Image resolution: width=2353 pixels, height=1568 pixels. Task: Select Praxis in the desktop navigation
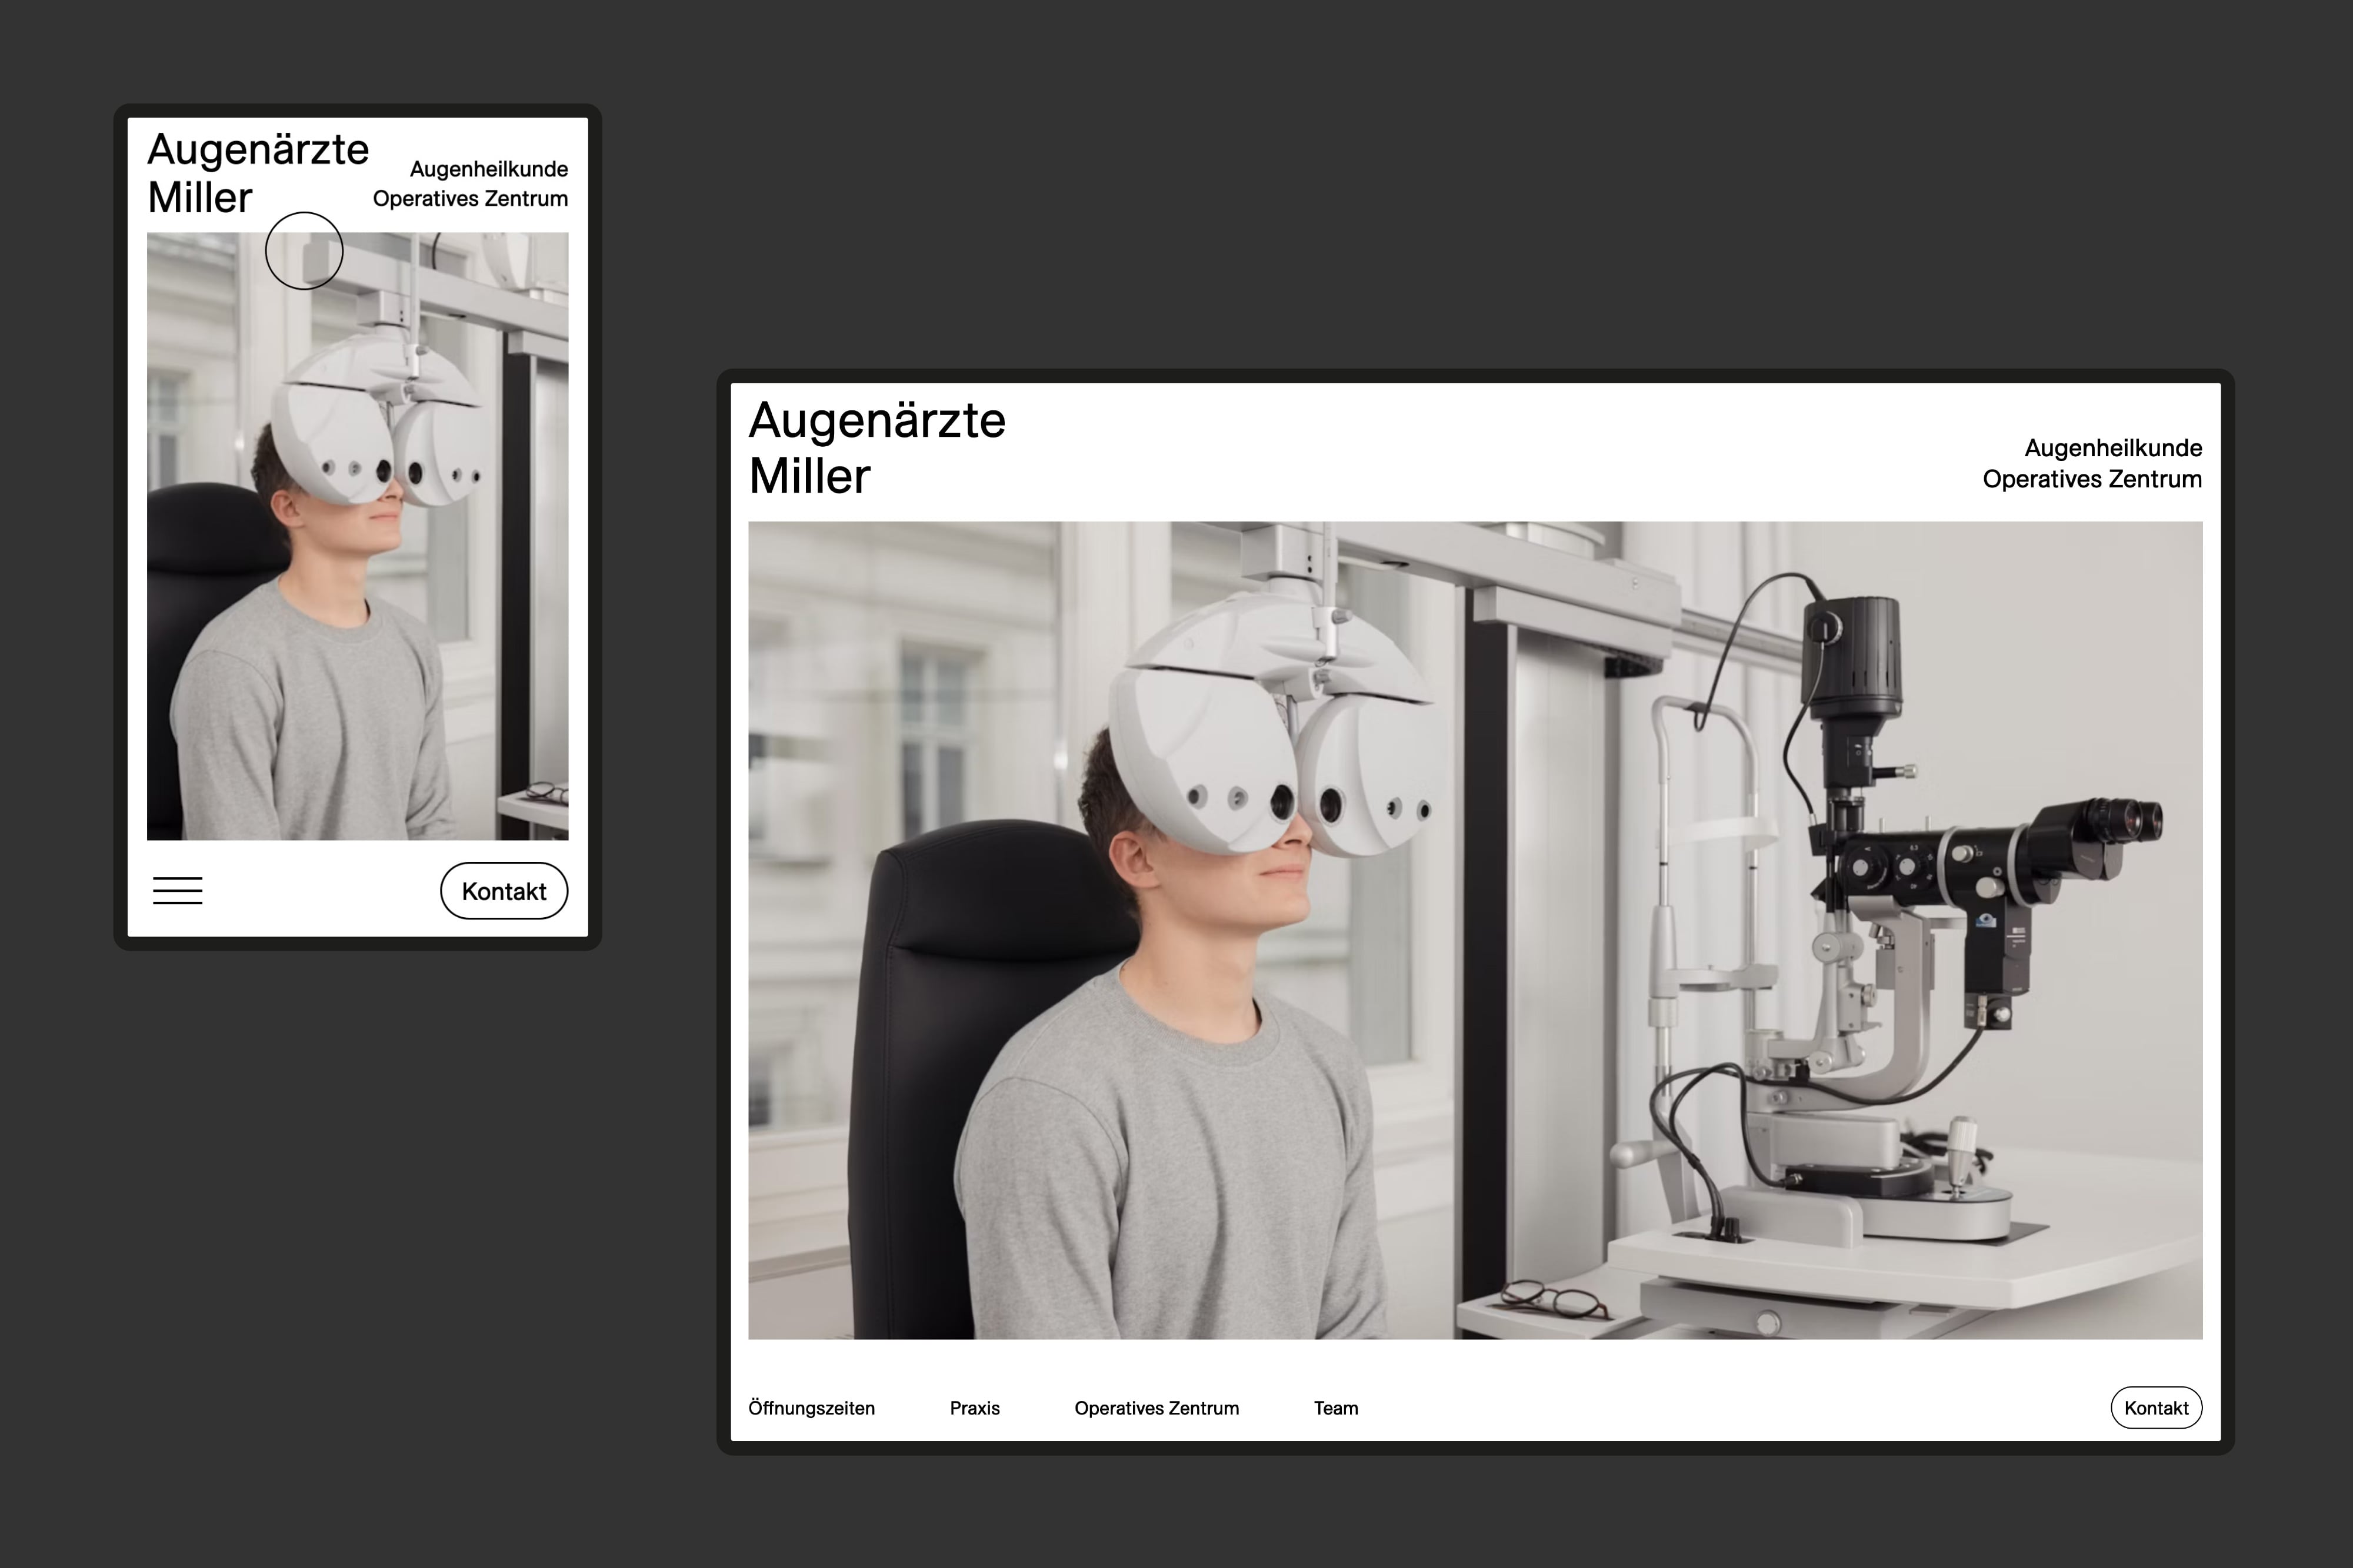coord(974,1408)
